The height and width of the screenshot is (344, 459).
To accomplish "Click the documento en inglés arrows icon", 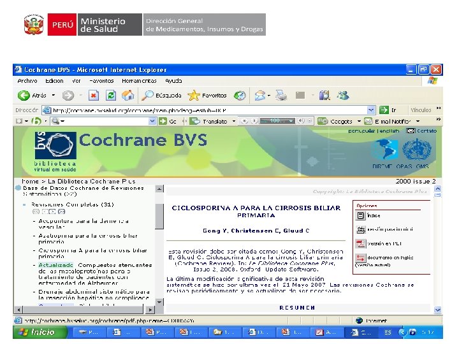I will (360, 258).
